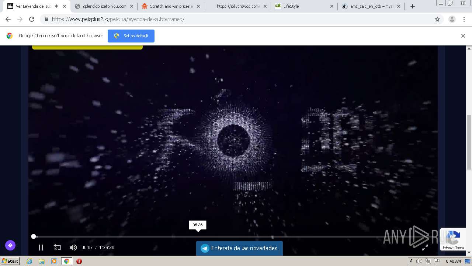Mute the audio on the first tab
Viewport: 472px width, 266px height.
pyautogui.click(x=56, y=6)
